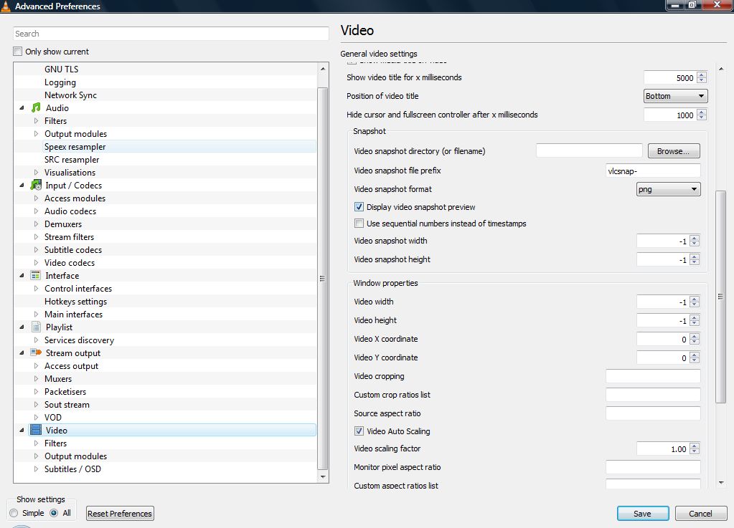Screen dimensions: 734x528
Task: Click the Audio music note icon
Action: point(36,108)
